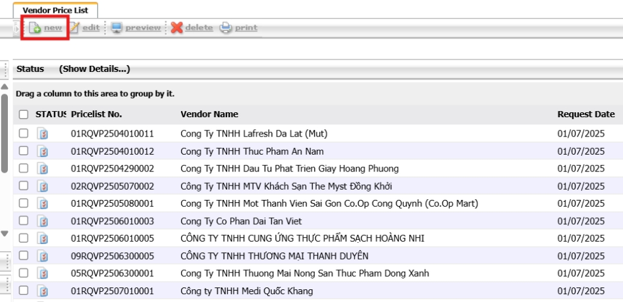Select checkbox for pricelist 09RQVP2506300005

(x=24, y=256)
